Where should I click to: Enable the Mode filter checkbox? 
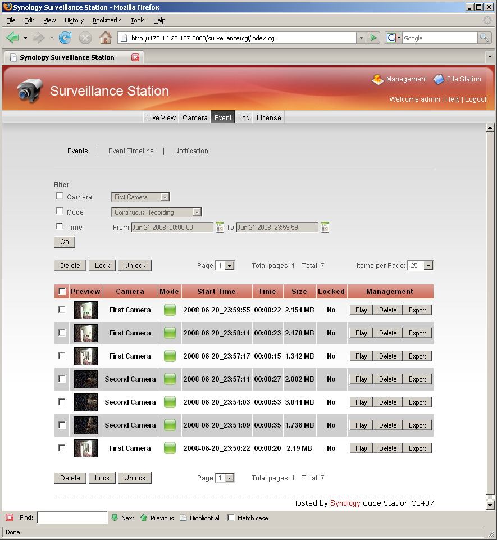click(60, 211)
